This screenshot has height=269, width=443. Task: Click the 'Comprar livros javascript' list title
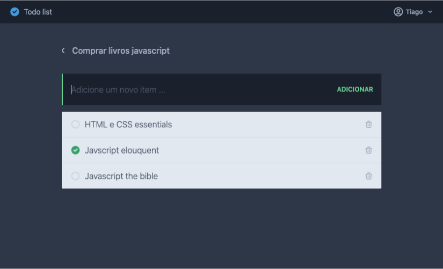click(121, 50)
